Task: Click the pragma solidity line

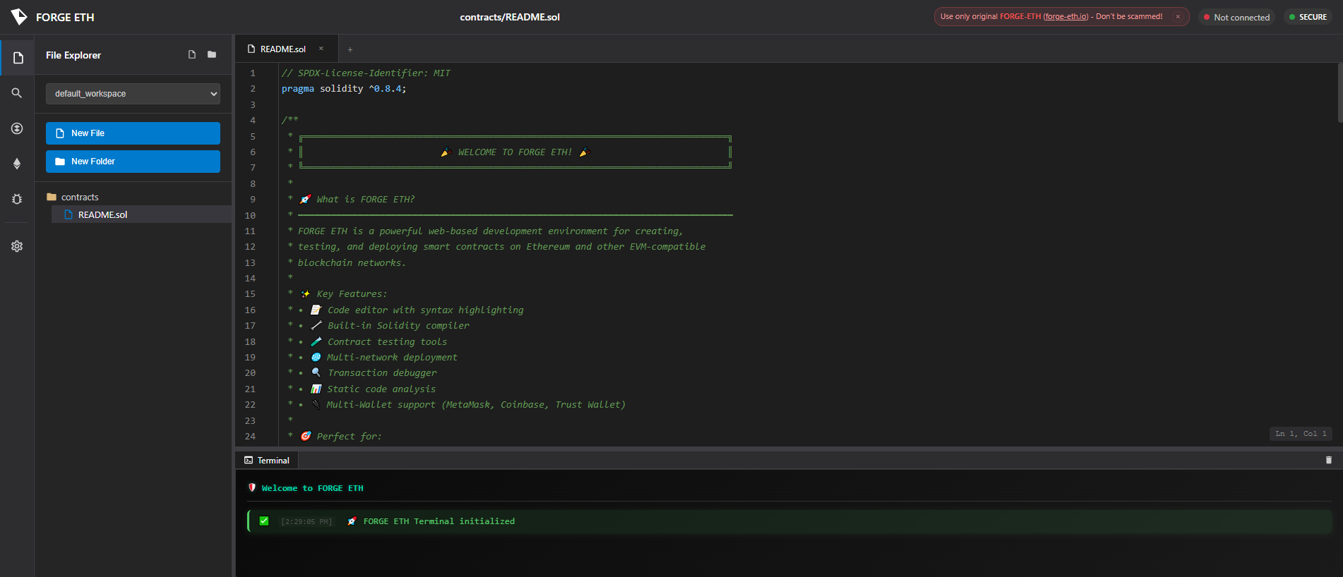Action: pyautogui.click(x=344, y=89)
